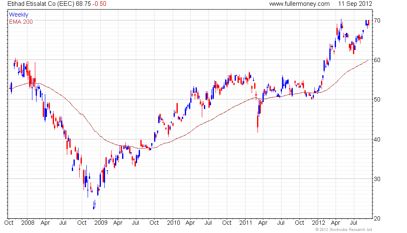Click the latest candlestick near 70 in September 2012
The height and width of the screenshot is (233, 407).
pyautogui.click(x=368, y=22)
